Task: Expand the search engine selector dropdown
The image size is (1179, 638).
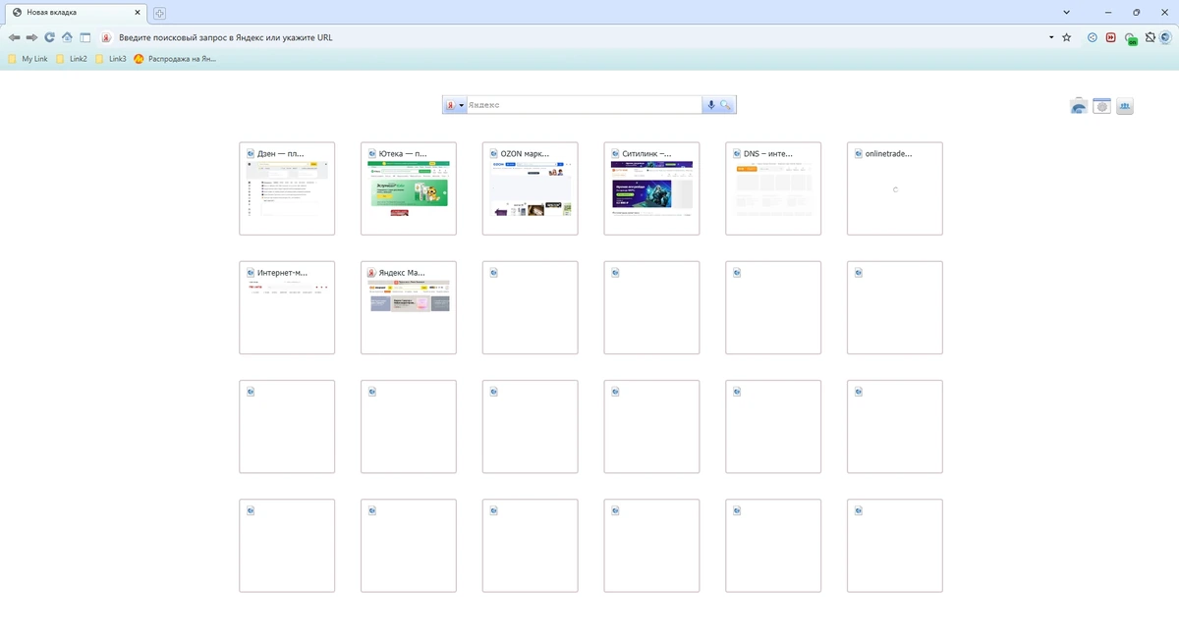Action: point(455,105)
